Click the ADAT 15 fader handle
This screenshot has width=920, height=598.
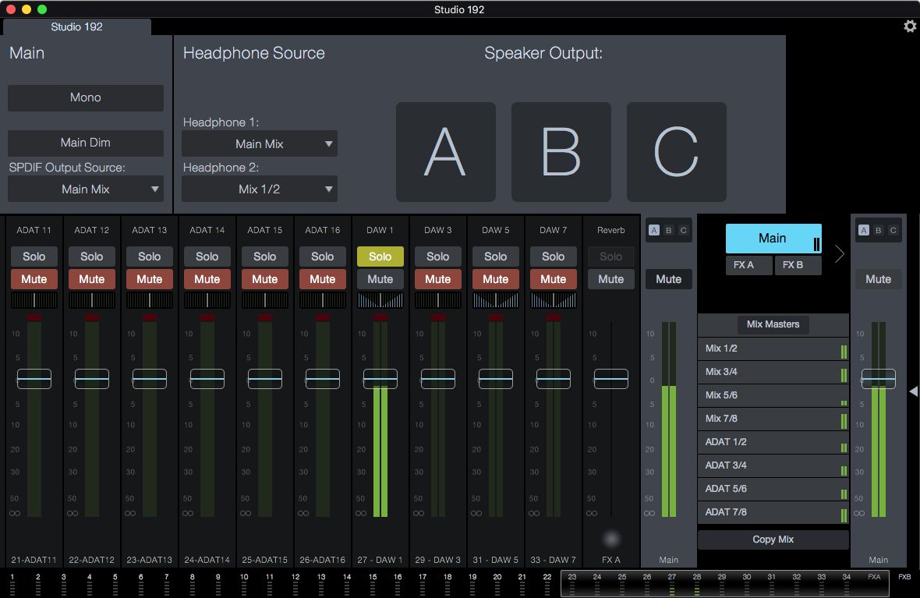pos(264,379)
